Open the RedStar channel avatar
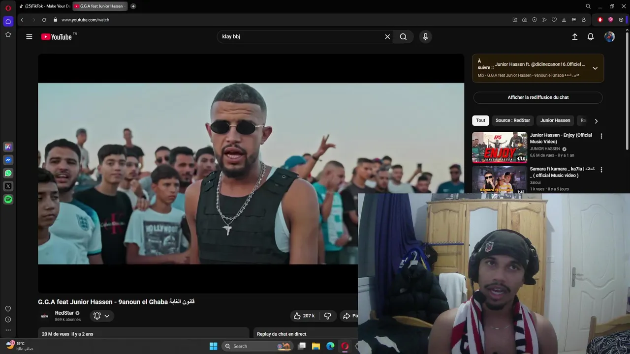Screen dimensions: 630x354 coord(45,316)
